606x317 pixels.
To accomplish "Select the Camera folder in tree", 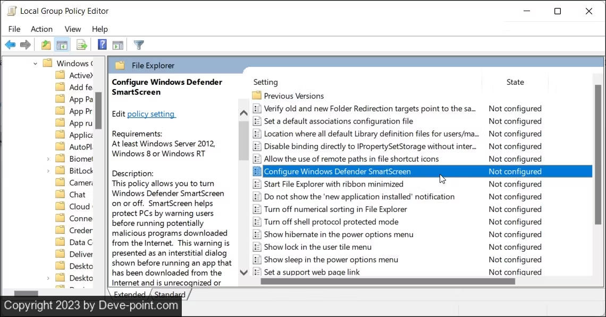I will point(74,182).
